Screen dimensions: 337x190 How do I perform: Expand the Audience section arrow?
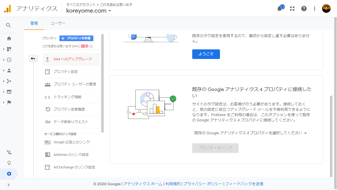click(x=4, y=70)
